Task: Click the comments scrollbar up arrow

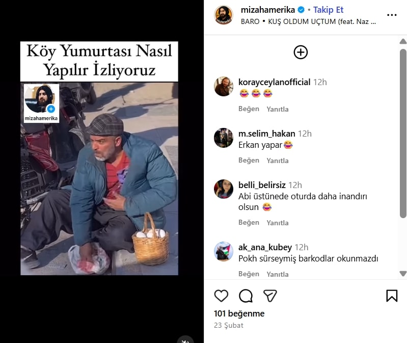Action: [403, 42]
